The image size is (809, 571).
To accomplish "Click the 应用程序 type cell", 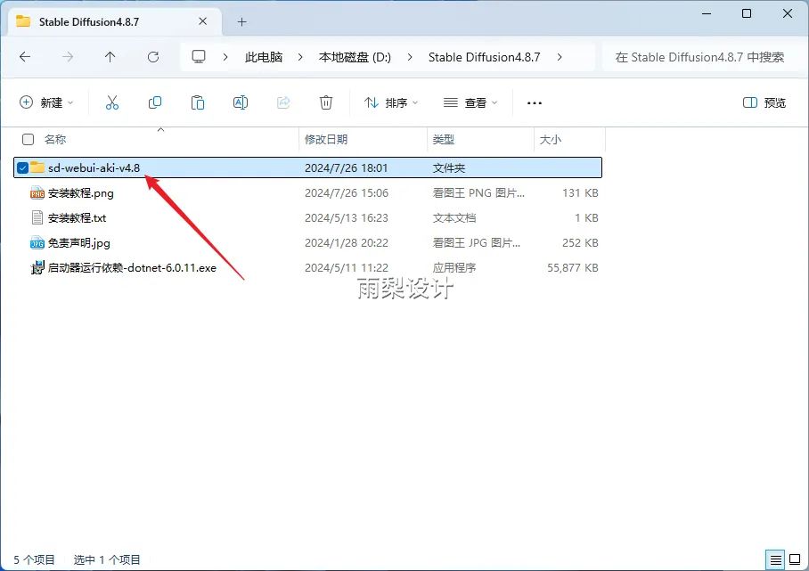I will tap(454, 268).
